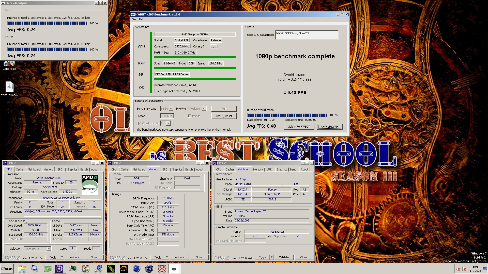Image resolution: width=488 pixels, height=274 pixels.
Task: Open Help menu in HWBOT x265
Action: pyautogui.click(x=142, y=19)
